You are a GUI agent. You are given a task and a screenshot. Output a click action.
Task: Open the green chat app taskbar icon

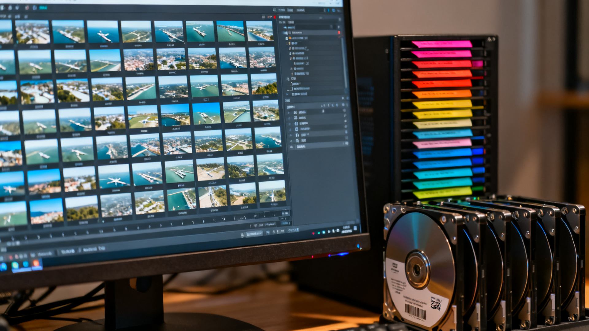(x=15, y=265)
